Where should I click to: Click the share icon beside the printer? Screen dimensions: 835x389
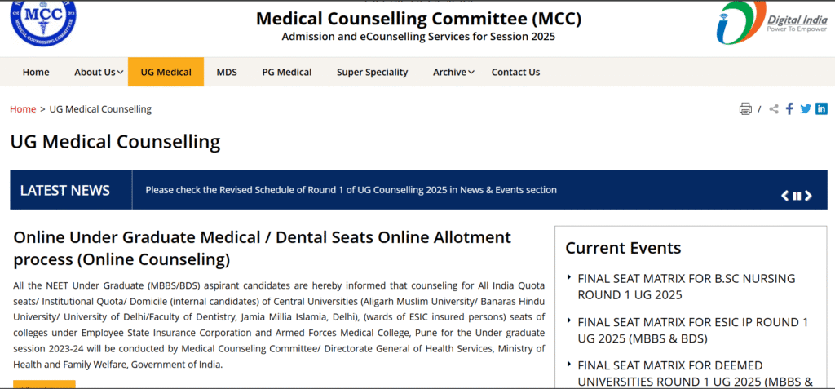pos(774,109)
